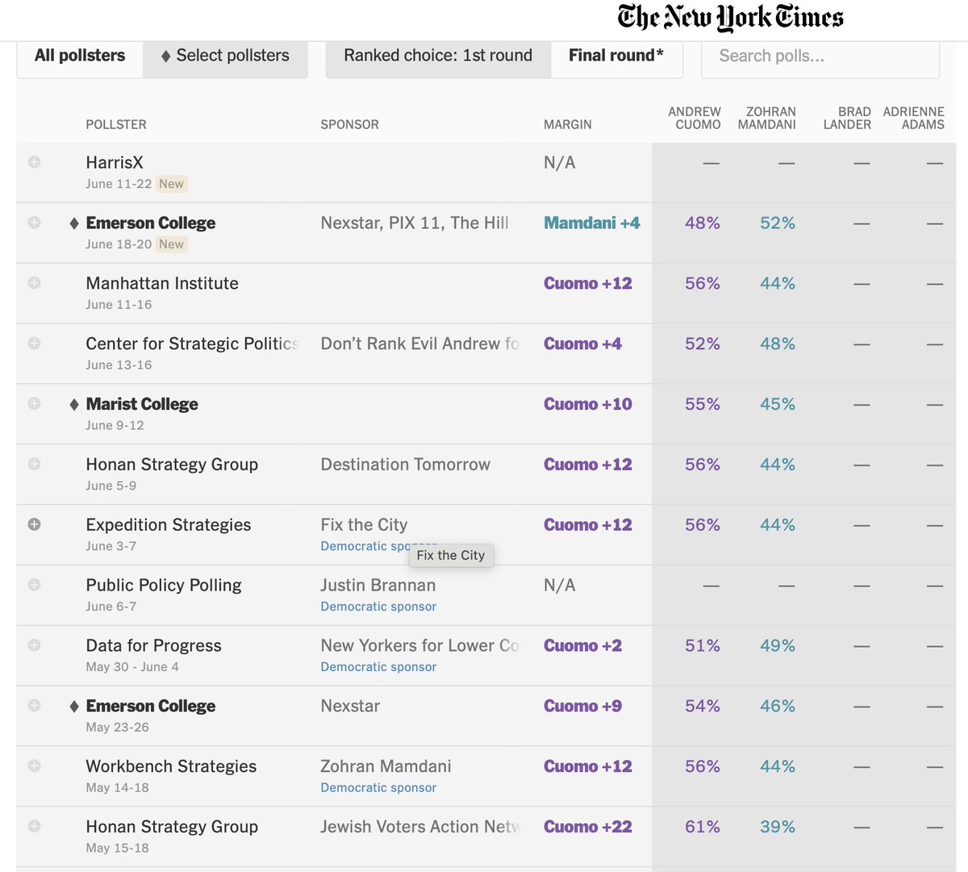
Task: Expand the Emerson College May 23-26 row
Action: click(34, 705)
